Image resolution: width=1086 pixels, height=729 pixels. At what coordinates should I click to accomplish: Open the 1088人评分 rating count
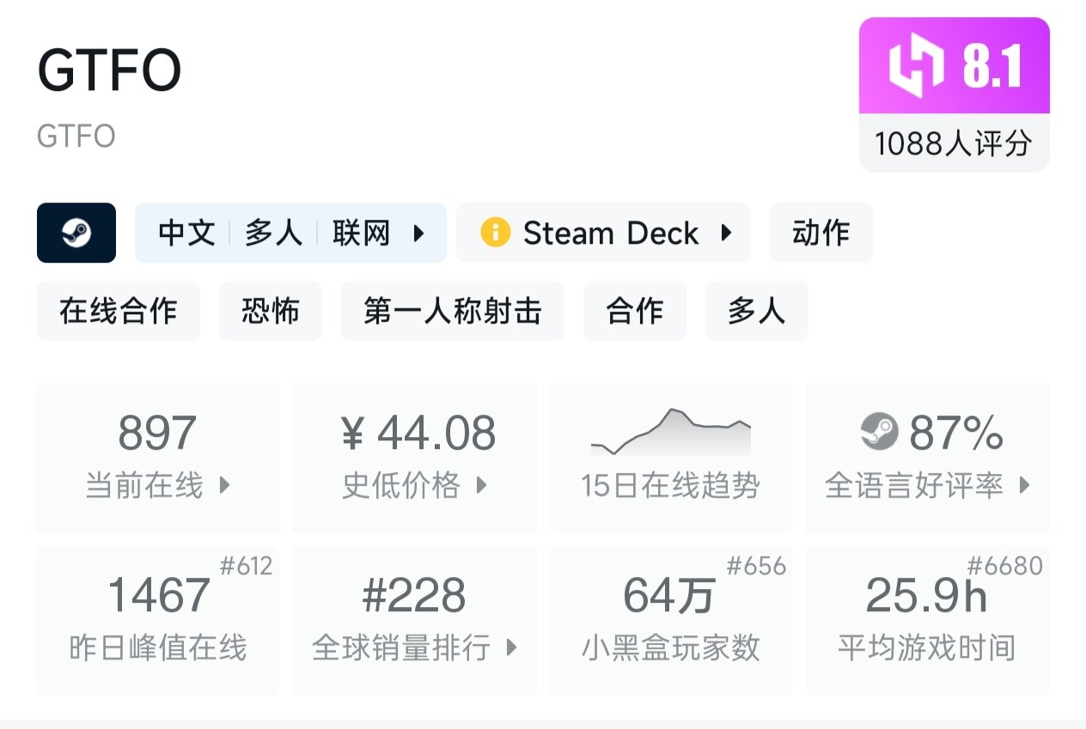(x=954, y=143)
